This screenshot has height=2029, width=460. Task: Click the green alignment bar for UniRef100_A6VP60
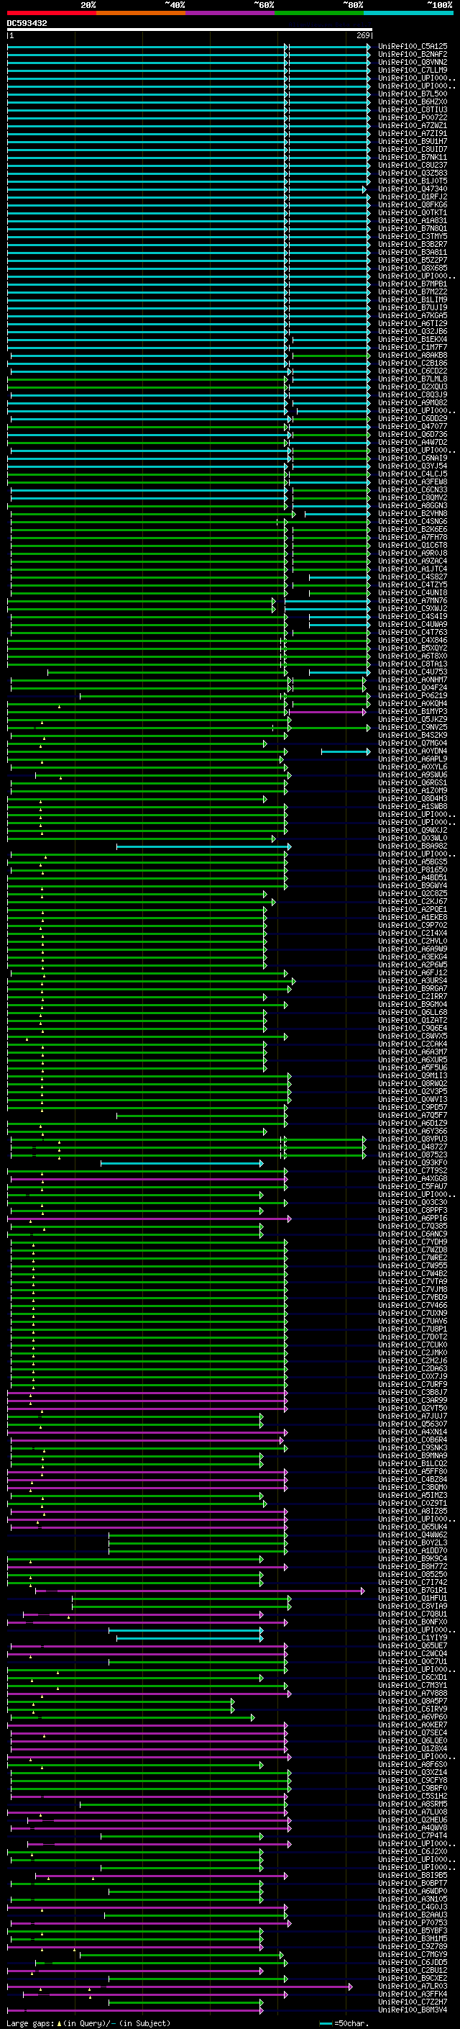point(132,1717)
